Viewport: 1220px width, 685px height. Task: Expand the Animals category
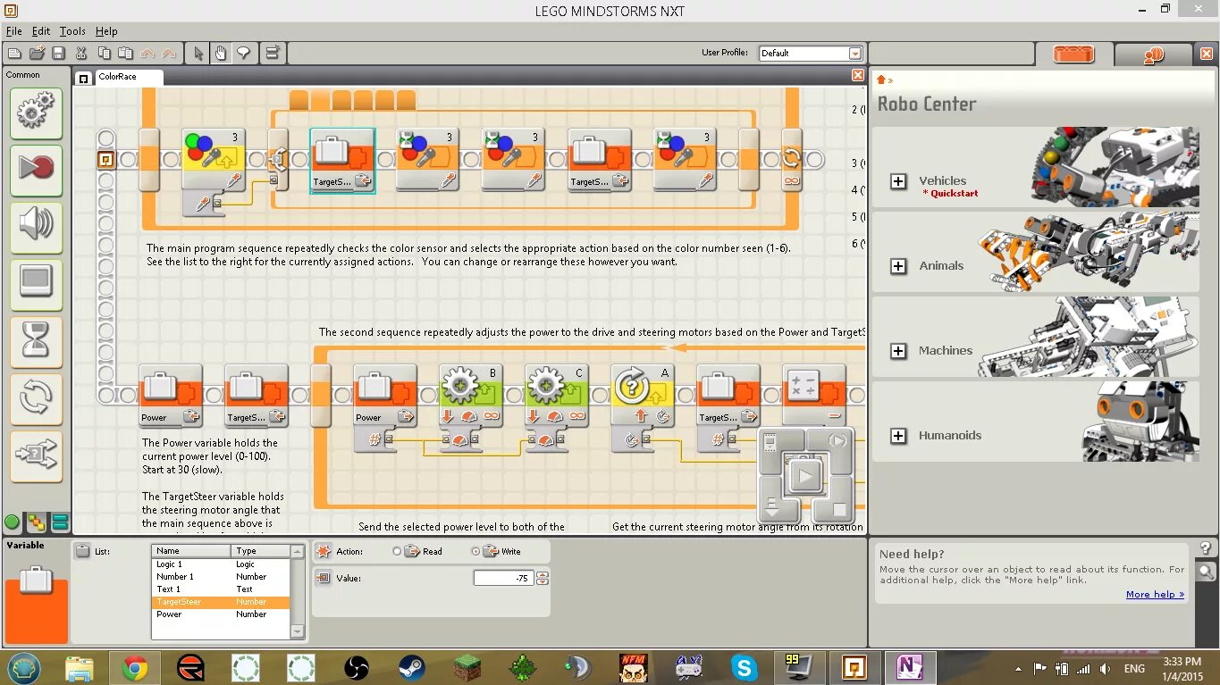tap(898, 266)
